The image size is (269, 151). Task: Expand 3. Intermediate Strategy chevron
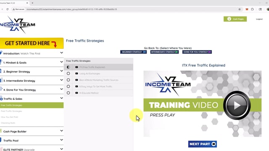pos(61,80)
